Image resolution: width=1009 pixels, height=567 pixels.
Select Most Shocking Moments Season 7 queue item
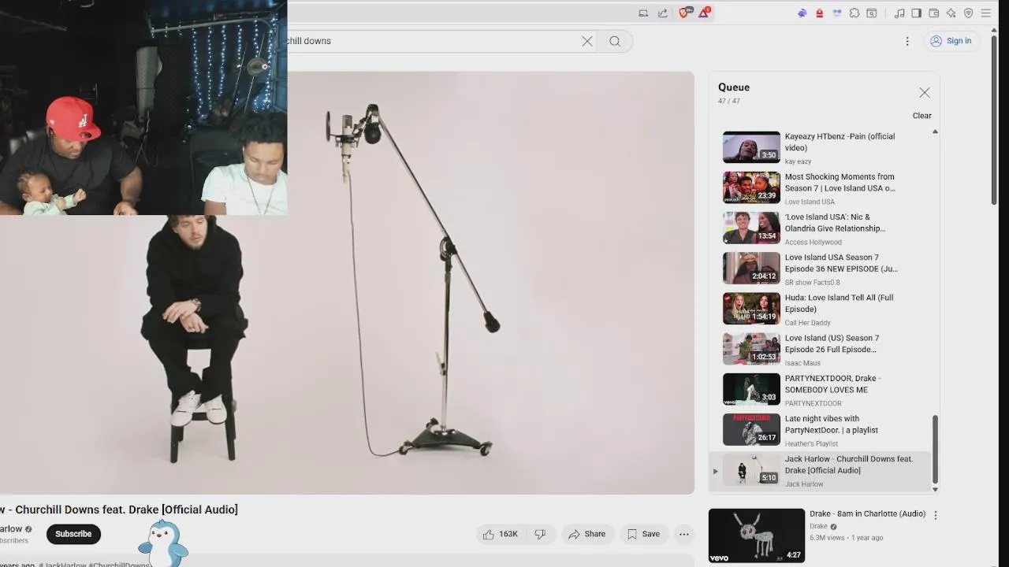(820, 187)
